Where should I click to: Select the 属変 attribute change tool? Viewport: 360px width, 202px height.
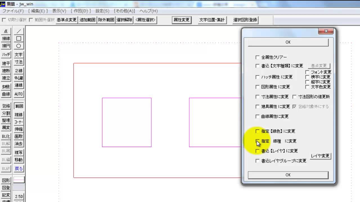(x=6, y=128)
